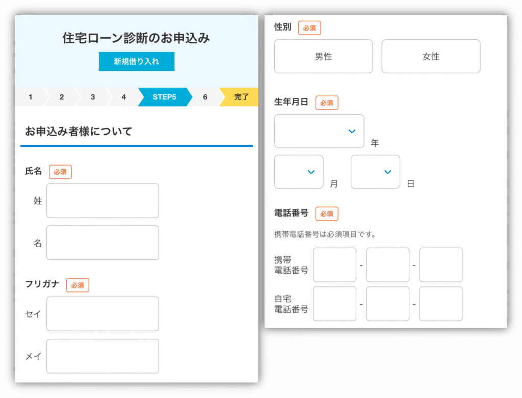Select the STEP5 progress tab
This screenshot has width=522, height=398.
tap(165, 97)
